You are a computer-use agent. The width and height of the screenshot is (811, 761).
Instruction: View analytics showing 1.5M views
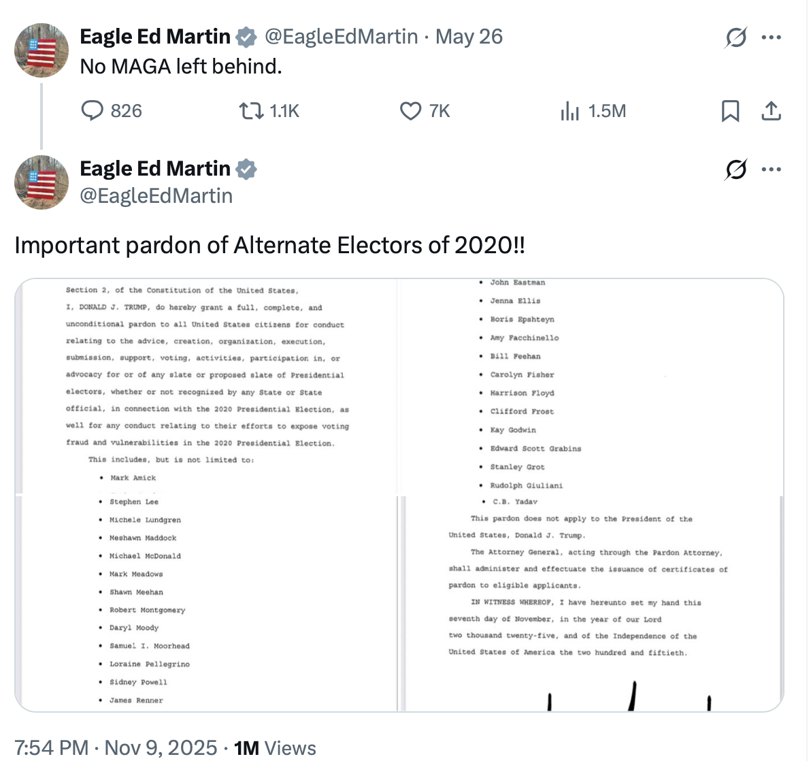tap(569, 111)
